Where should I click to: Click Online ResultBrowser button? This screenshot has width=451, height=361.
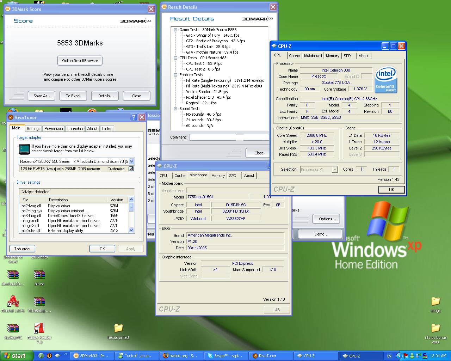coord(80,61)
